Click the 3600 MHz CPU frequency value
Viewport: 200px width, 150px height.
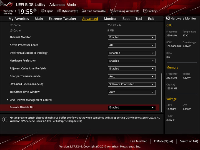tap(172, 36)
